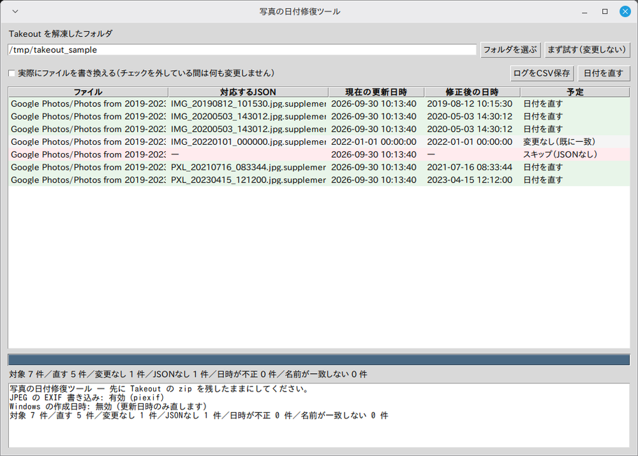Enable the 実際にファイルを書き換える checkbox
638x456 pixels.
(x=11, y=73)
